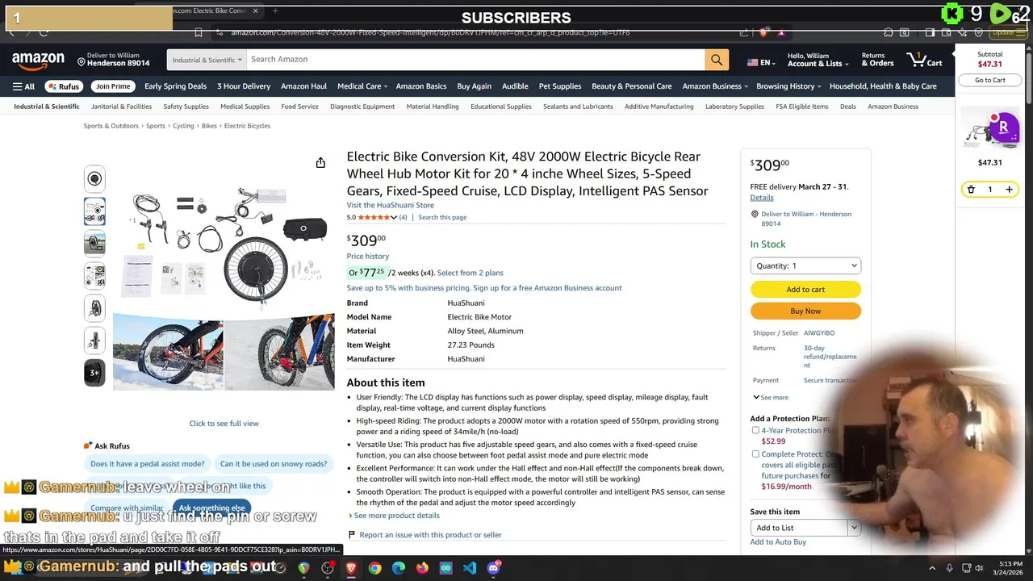The height and width of the screenshot is (581, 1033).
Task: Click the orange search magnifier button
Action: click(716, 60)
